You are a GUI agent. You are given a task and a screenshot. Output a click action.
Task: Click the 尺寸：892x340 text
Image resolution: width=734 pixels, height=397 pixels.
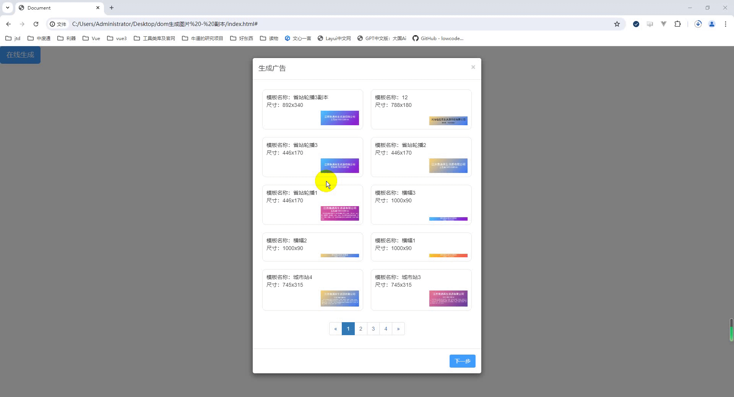(x=285, y=105)
